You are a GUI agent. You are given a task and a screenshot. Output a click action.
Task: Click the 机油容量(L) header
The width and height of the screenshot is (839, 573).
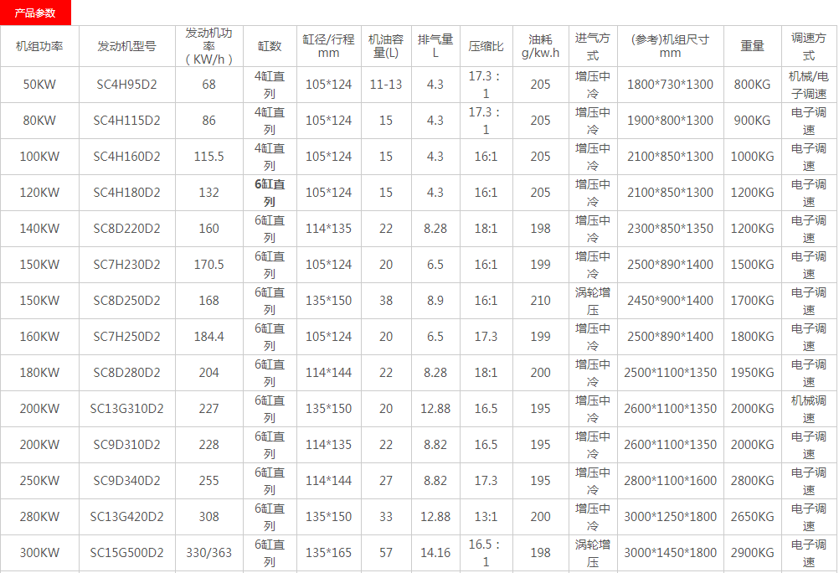point(386,46)
